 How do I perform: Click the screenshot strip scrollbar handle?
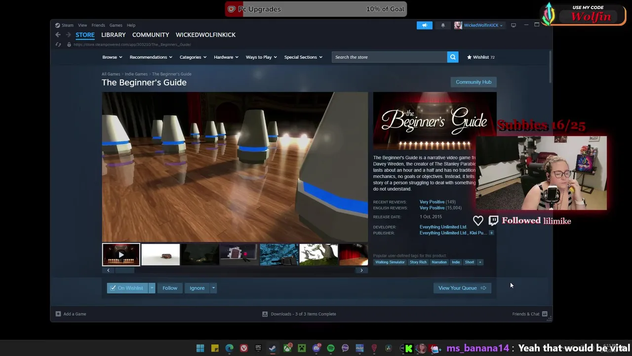[x=124, y=270]
